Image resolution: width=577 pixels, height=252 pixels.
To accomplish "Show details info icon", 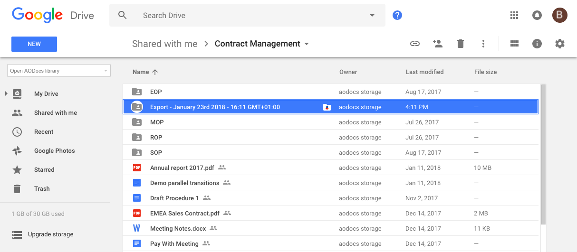I will pyautogui.click(x=537, y=44).
